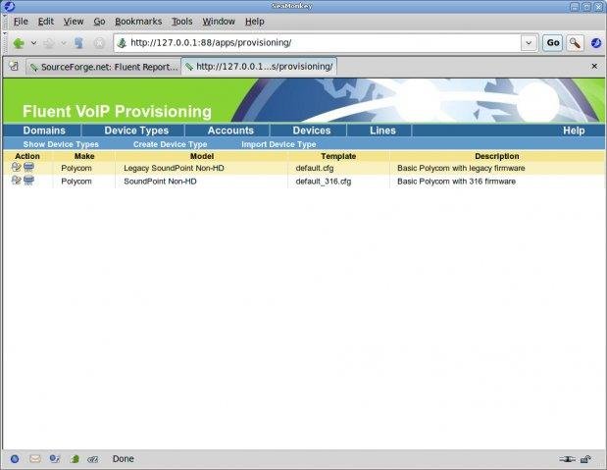This screenshot has width=607, height=470.
Task: Select the 127.0.0.1 provisioning tab
Action: (x=259, y=67)
